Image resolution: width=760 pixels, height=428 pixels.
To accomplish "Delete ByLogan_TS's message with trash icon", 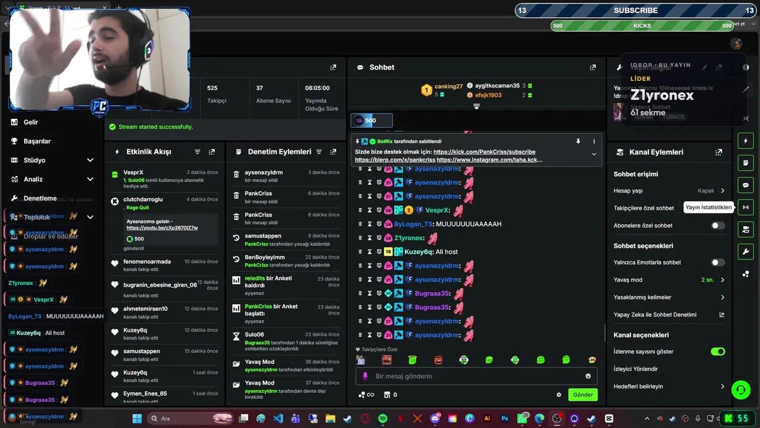I will [360, 224].
